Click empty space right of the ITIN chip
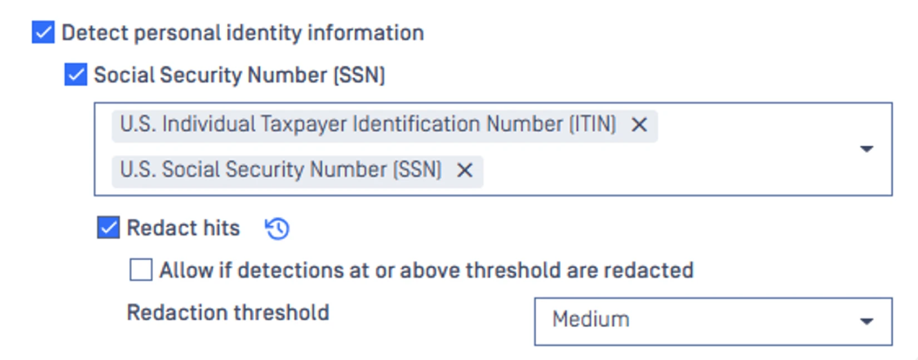 coord(751,125)
